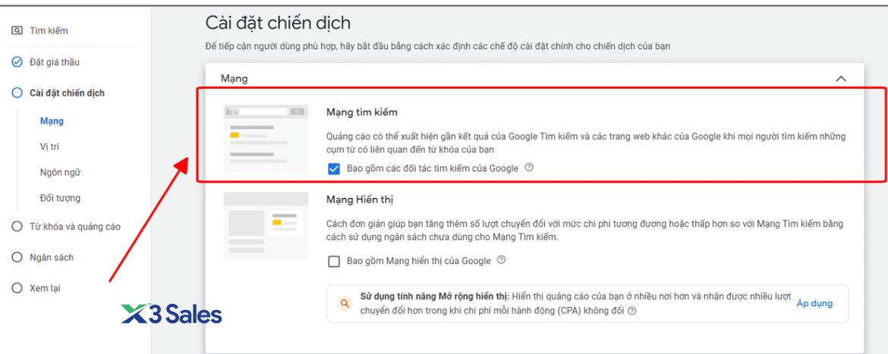The height and width of the screenshot is (354, 888).
Task: Click the step circle beside Cài đặt chiến dịch
Action: click(17, 92)
